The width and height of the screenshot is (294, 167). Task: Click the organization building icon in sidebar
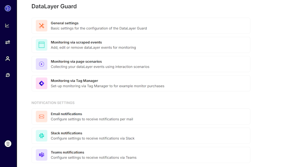coord(8,144)
